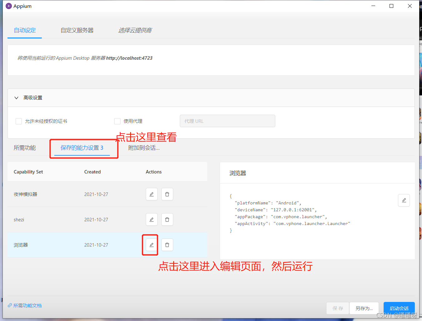
Task: Delete the 夜神模拟器 capability set
Action: pyautogui.click(x=167, y=194)
